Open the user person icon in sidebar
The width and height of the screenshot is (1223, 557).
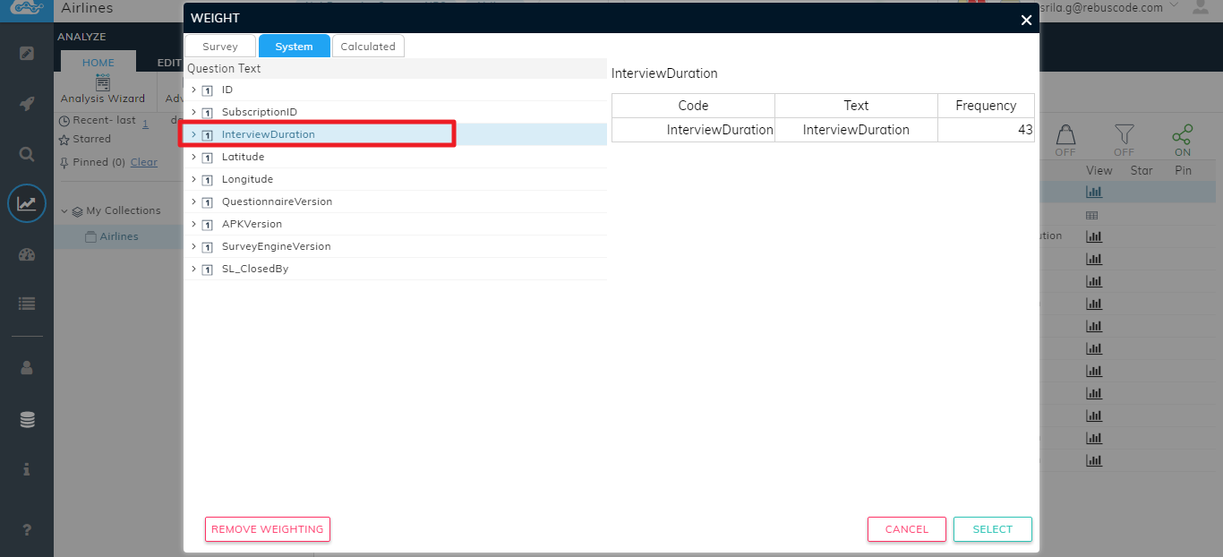27,367
